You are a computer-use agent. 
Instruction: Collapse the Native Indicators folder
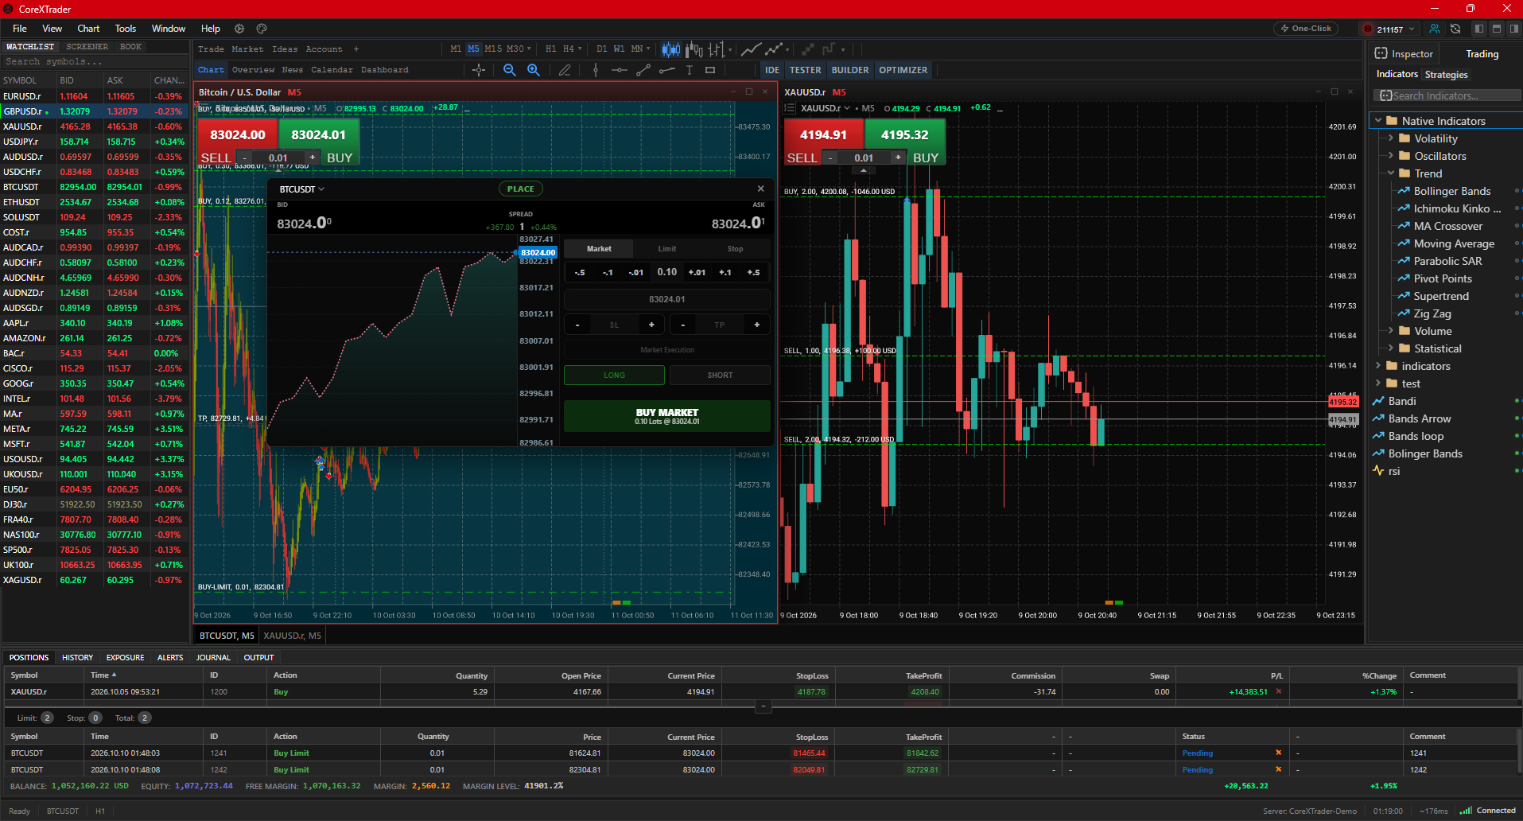(1378, 121)
